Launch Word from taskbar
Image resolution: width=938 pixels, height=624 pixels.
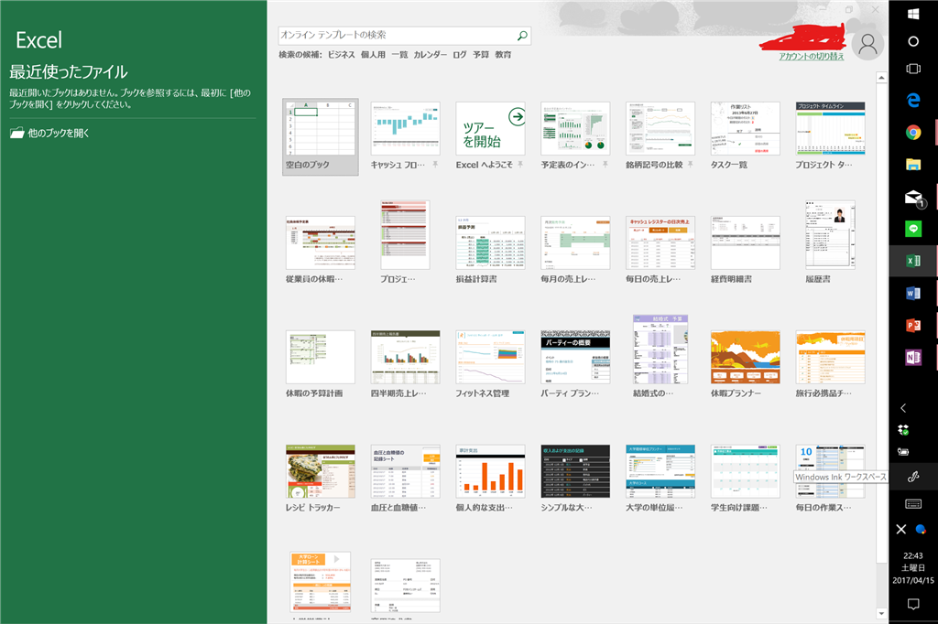pyautogui.click(x=913, y=293)
